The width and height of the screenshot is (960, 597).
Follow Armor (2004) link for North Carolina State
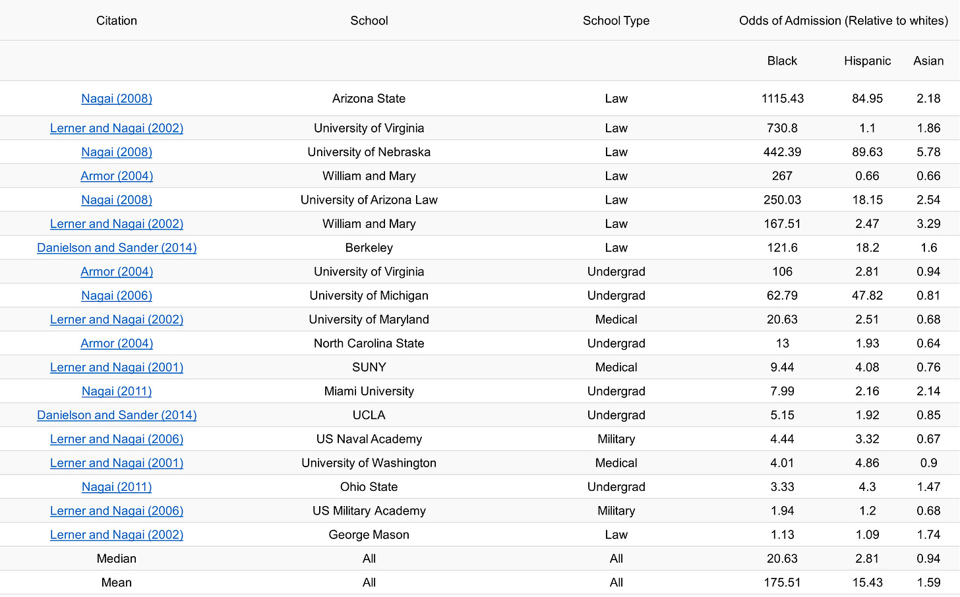pos(117,343)
